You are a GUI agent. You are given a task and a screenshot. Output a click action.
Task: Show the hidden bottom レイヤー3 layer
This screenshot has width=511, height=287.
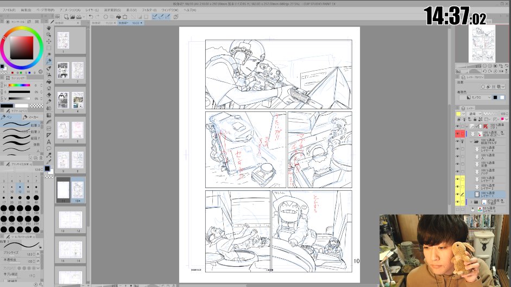tap(458, 209)
